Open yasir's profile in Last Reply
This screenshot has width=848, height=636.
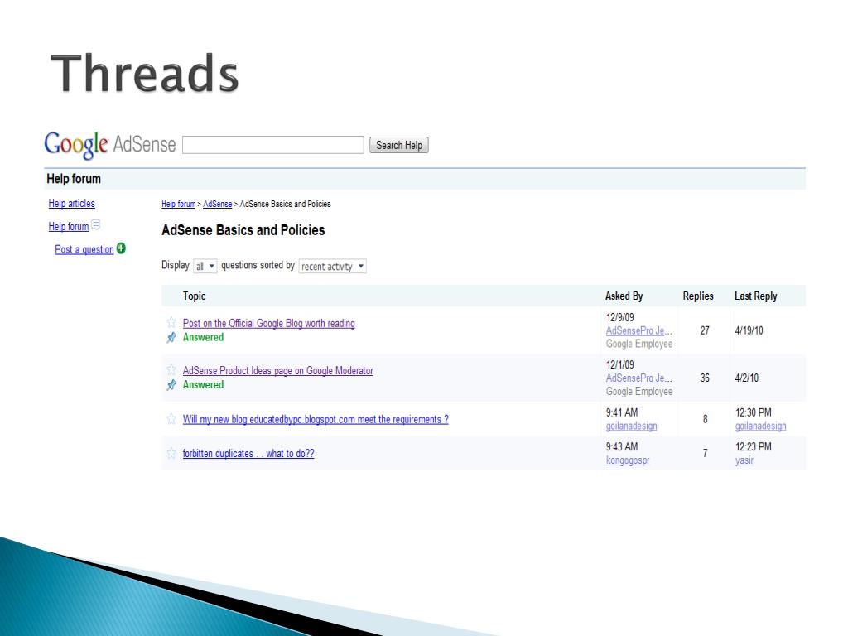coord(744,460)
